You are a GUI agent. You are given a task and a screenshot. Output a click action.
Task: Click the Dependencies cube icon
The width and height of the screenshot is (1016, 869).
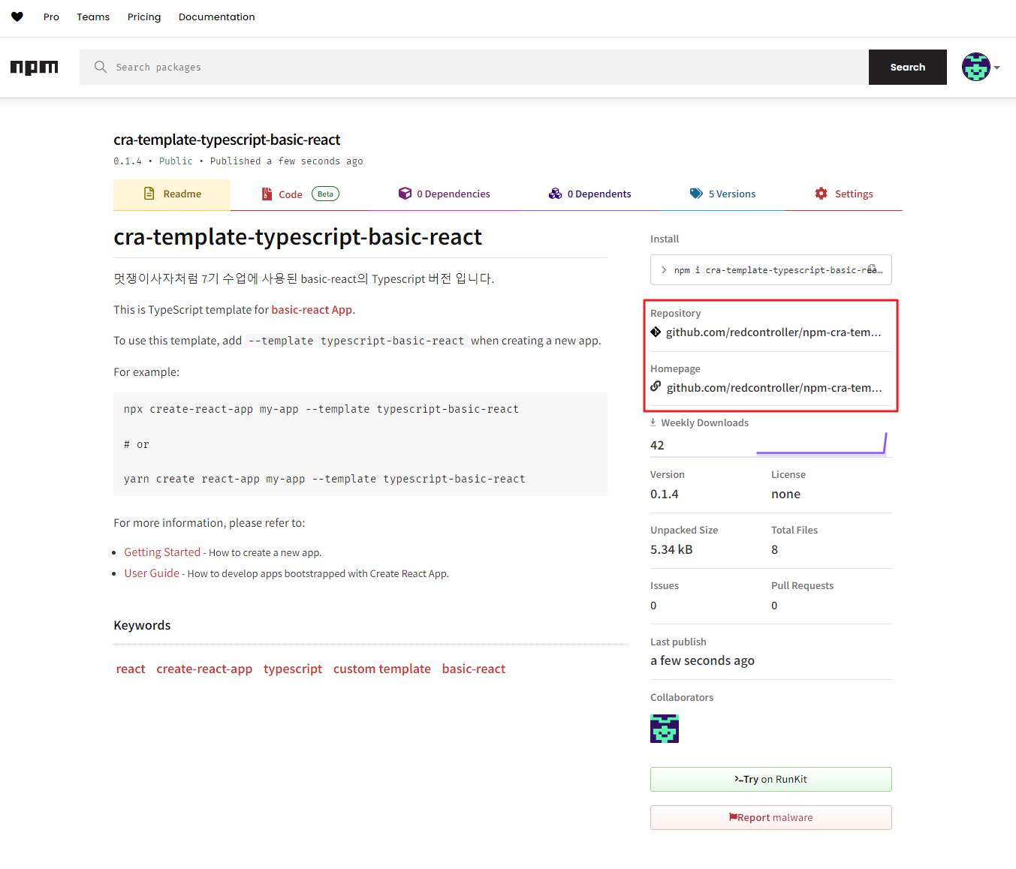pos(405,194)
